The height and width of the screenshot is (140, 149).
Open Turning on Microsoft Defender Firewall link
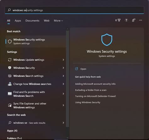coord(96,96)
